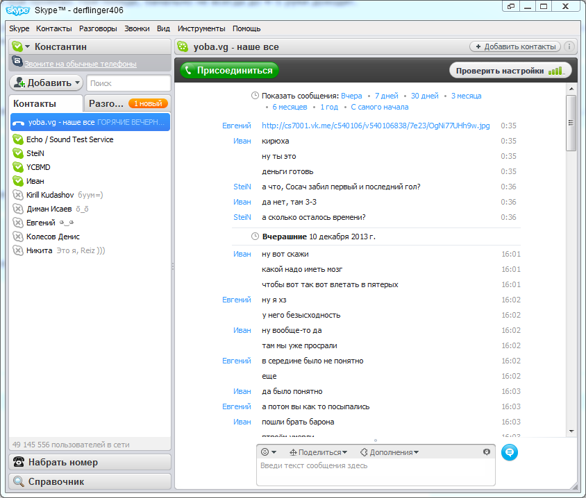This screenshot has height=498, width=586.
Task: Click the blue send message button
Action: 510,452
